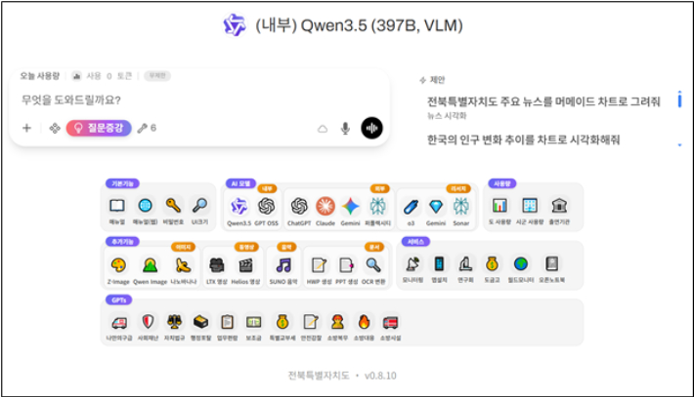The width and height of the screenshot is (694, 397).
Task: Open the scales of justice GPT
Action: pos(174,322)
